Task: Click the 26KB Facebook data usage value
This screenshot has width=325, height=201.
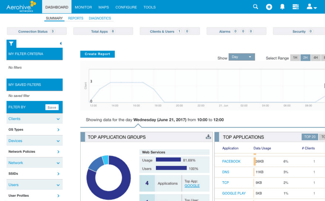Action: click(x=259, y=161)
